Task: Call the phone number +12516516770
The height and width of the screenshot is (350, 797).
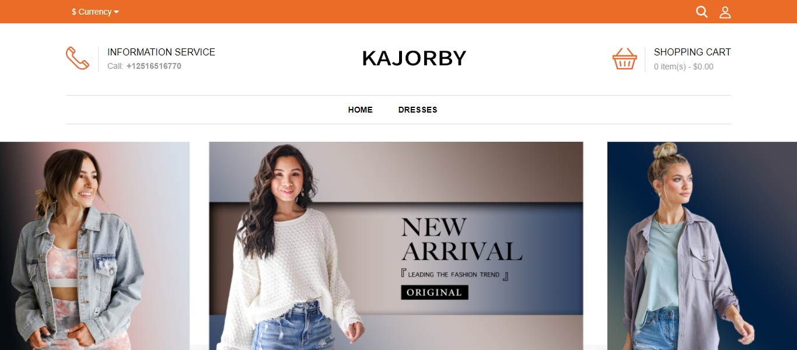Action: coord(154,66)
